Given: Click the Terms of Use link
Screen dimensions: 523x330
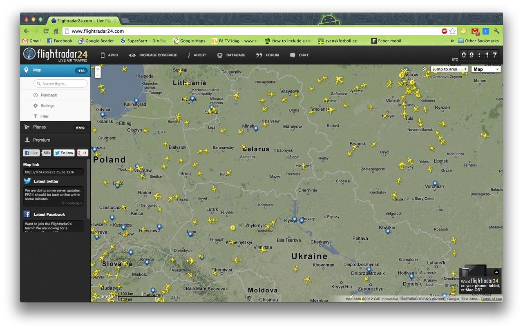Looking at the screenshot, I should (x=491, y=299).
